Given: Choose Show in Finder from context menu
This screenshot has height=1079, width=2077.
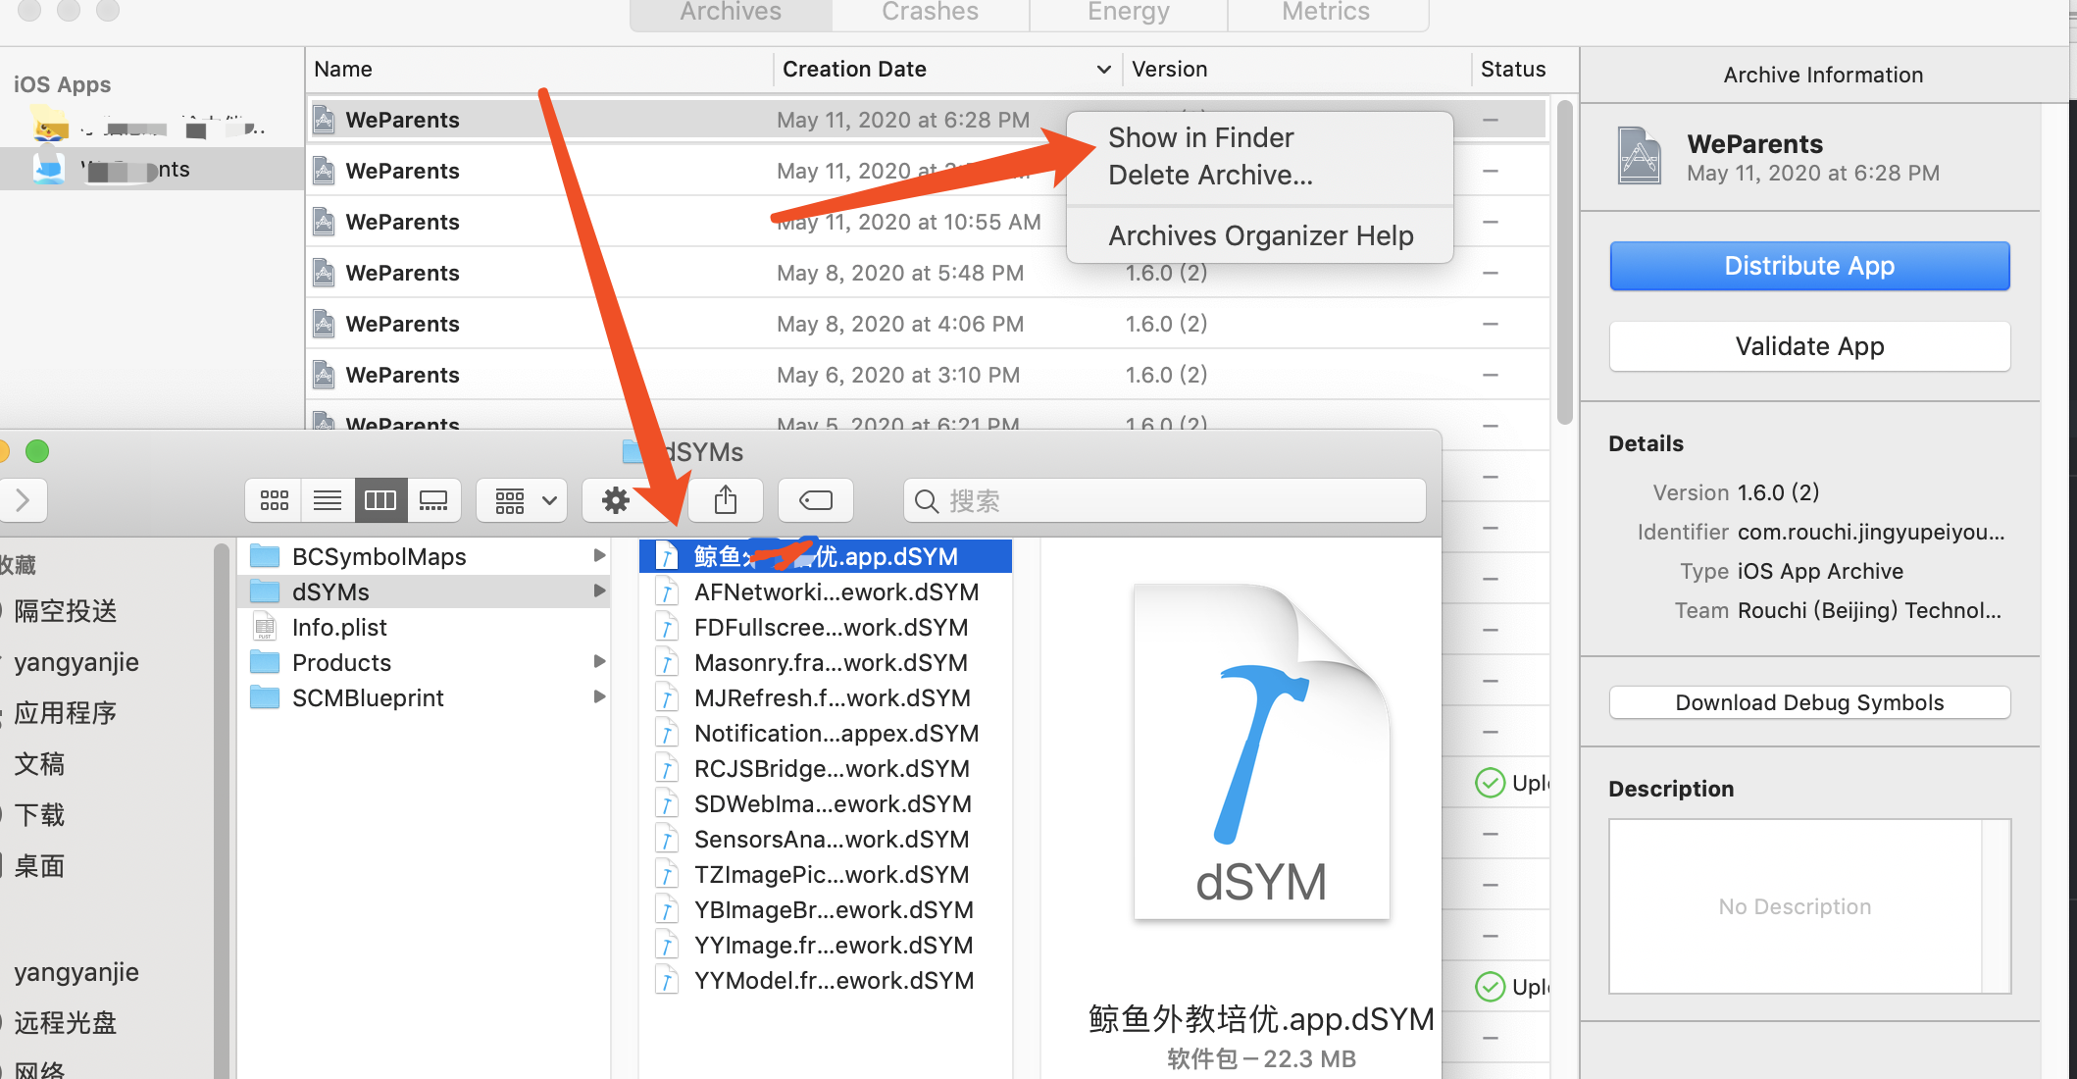Looking at the screenshot, I should tap(1200, 137).
